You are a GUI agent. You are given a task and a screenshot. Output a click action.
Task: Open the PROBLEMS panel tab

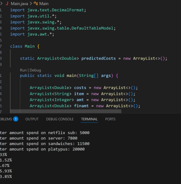tap(6, 119)
